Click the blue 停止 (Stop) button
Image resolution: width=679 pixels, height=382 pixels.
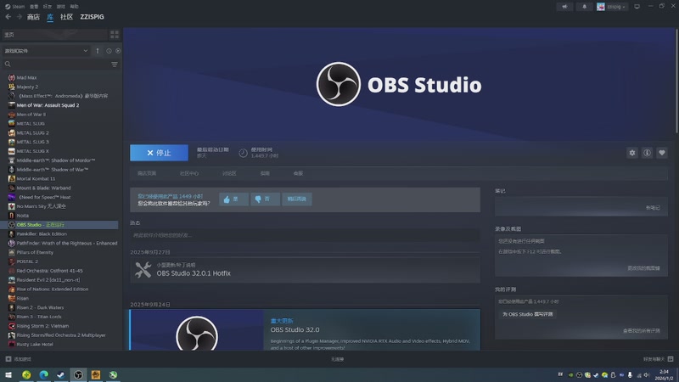pos(159,153)
